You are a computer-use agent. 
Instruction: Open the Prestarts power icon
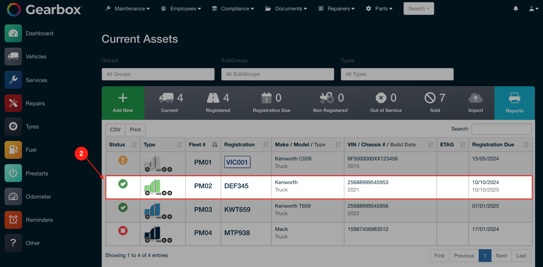13,173
